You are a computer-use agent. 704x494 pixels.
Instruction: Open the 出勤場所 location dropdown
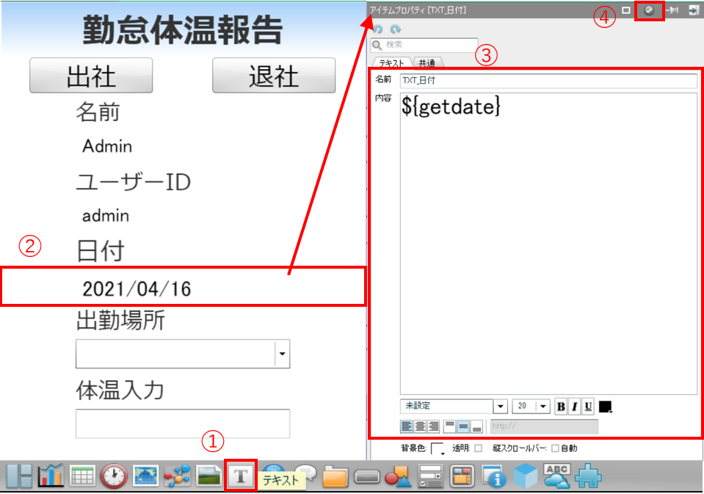pos(283,353)
